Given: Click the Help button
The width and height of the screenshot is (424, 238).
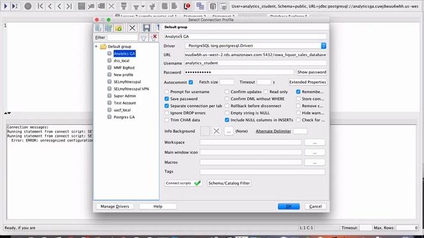Looking at the screenshot, I should click(x=158, y=206).
